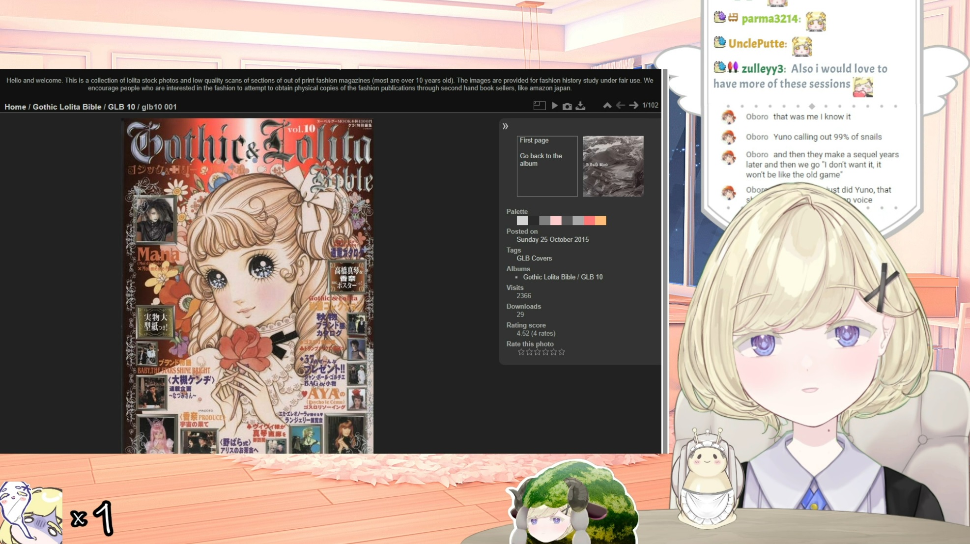The width and height of the screenshot is (970, 544).
Task: Click Go back to the album box
Action: click(546, 166)
